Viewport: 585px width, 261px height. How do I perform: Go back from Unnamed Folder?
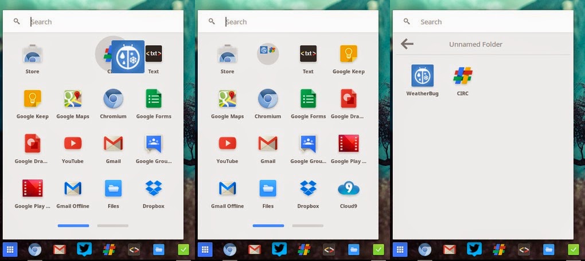click(x=407, y=44)
